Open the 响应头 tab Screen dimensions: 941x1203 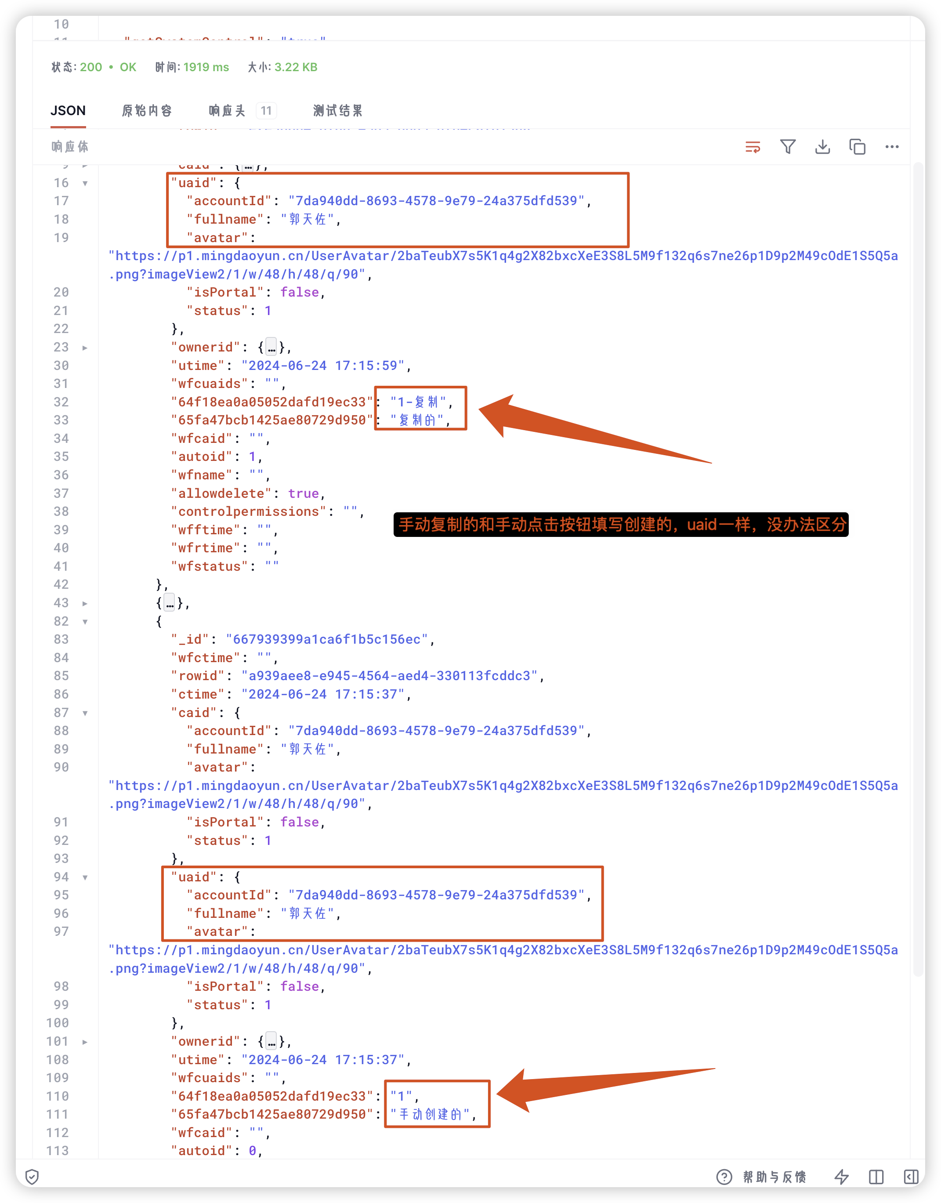226,111
